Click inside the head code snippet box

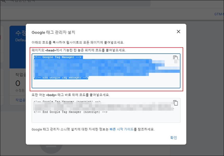click(106, 71)
